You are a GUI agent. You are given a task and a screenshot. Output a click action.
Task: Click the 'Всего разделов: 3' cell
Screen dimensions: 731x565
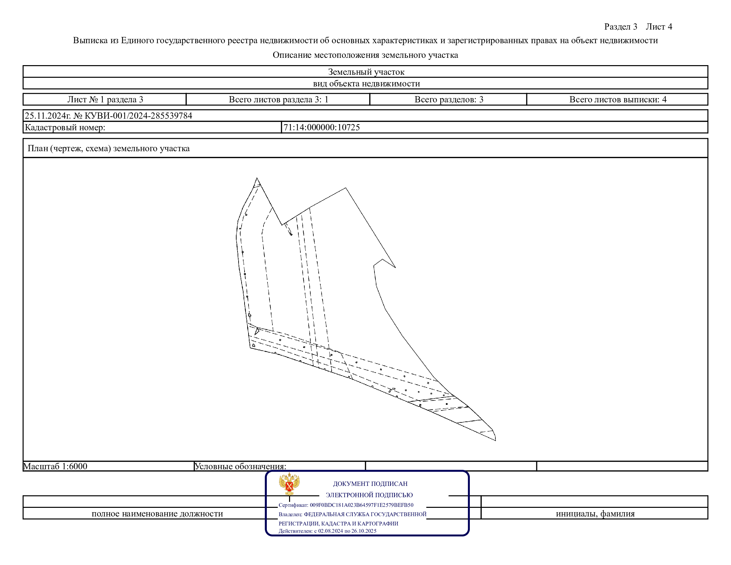449,99
